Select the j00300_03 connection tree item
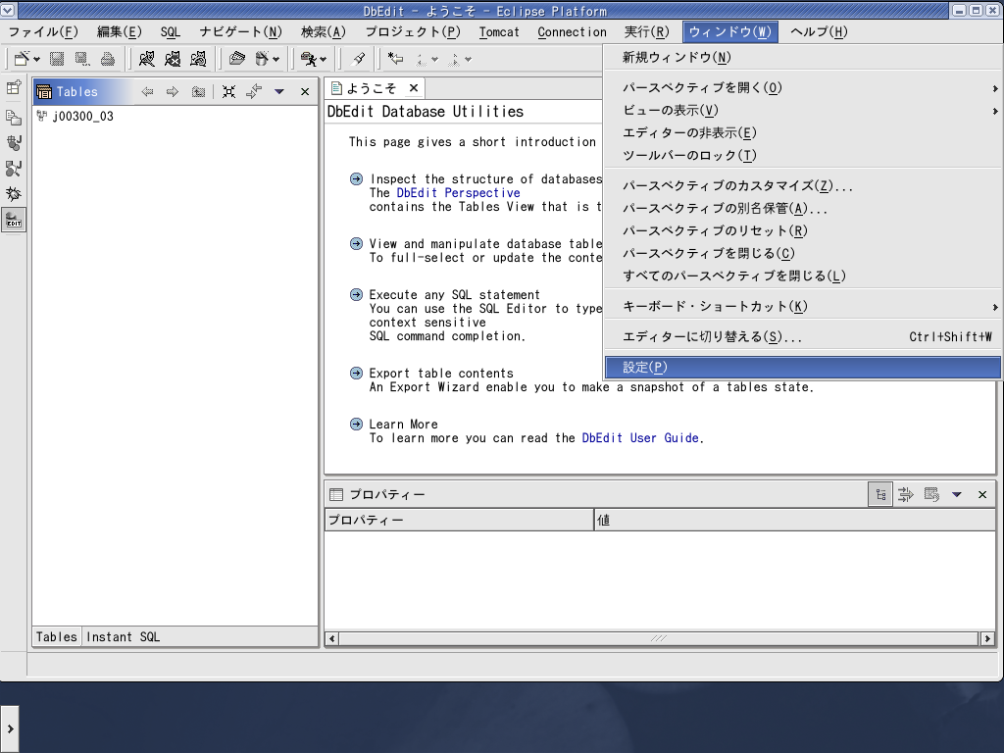Viewport: 1004px width, 753px height. coord(82,116)
